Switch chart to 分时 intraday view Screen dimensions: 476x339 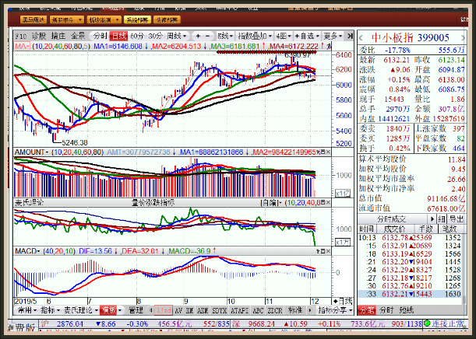100,36
